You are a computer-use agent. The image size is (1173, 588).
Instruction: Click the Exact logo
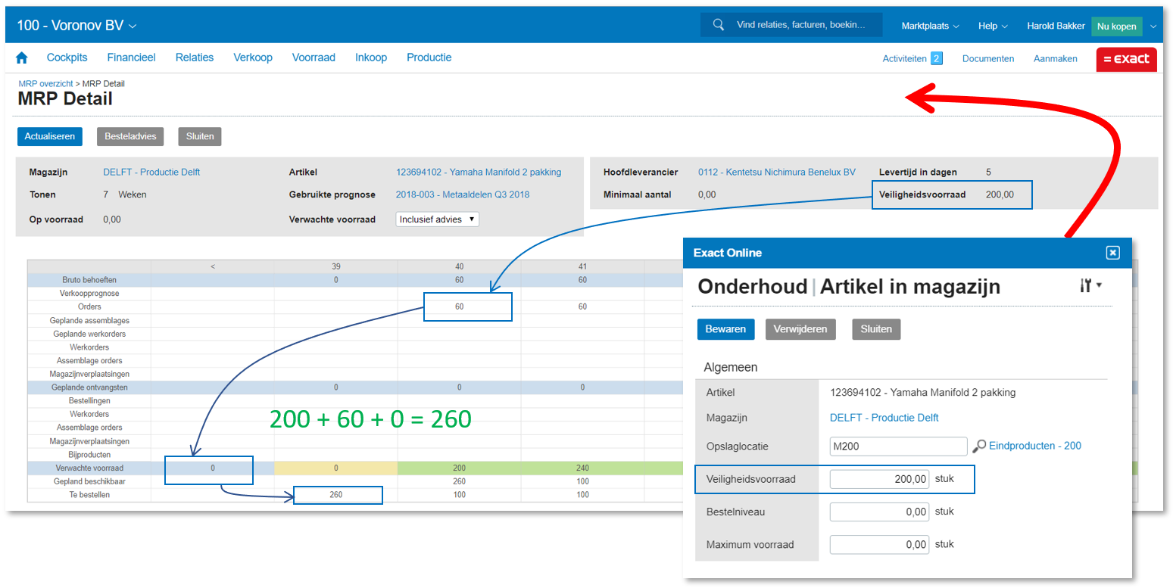[1126, 59]
